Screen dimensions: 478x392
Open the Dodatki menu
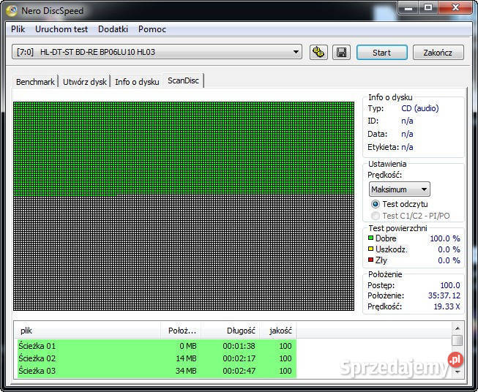[x=113, y=29]
